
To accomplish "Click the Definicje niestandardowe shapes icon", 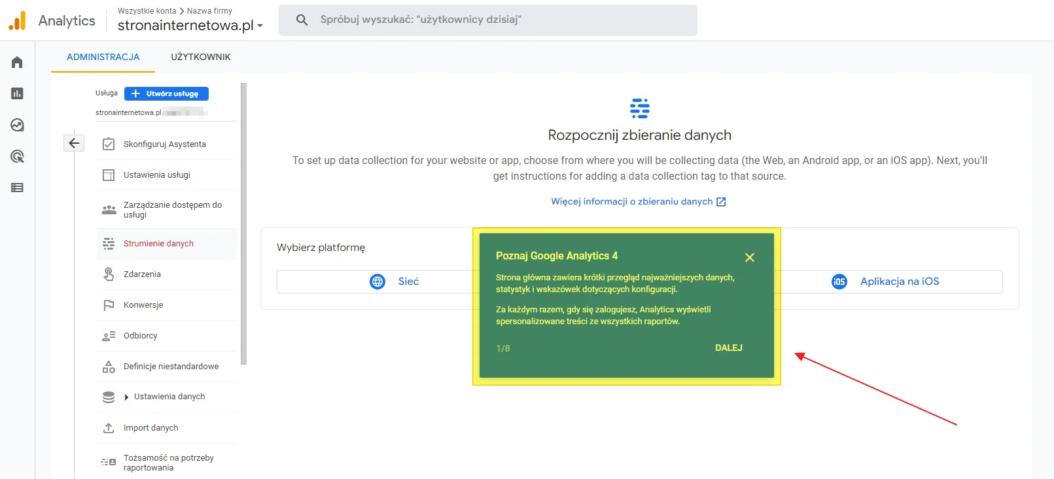I will click(109, 367).
